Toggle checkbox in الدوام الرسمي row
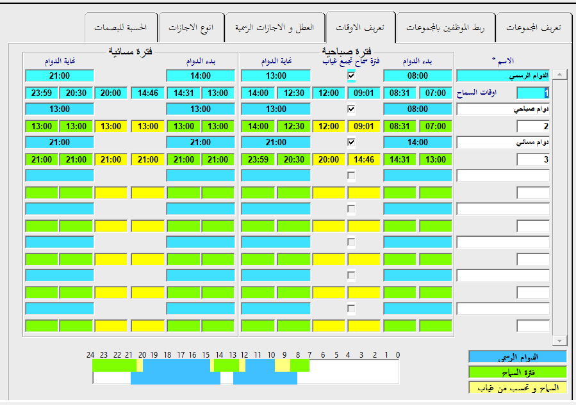Screen dimensions: 576x405 click(351, 76)
